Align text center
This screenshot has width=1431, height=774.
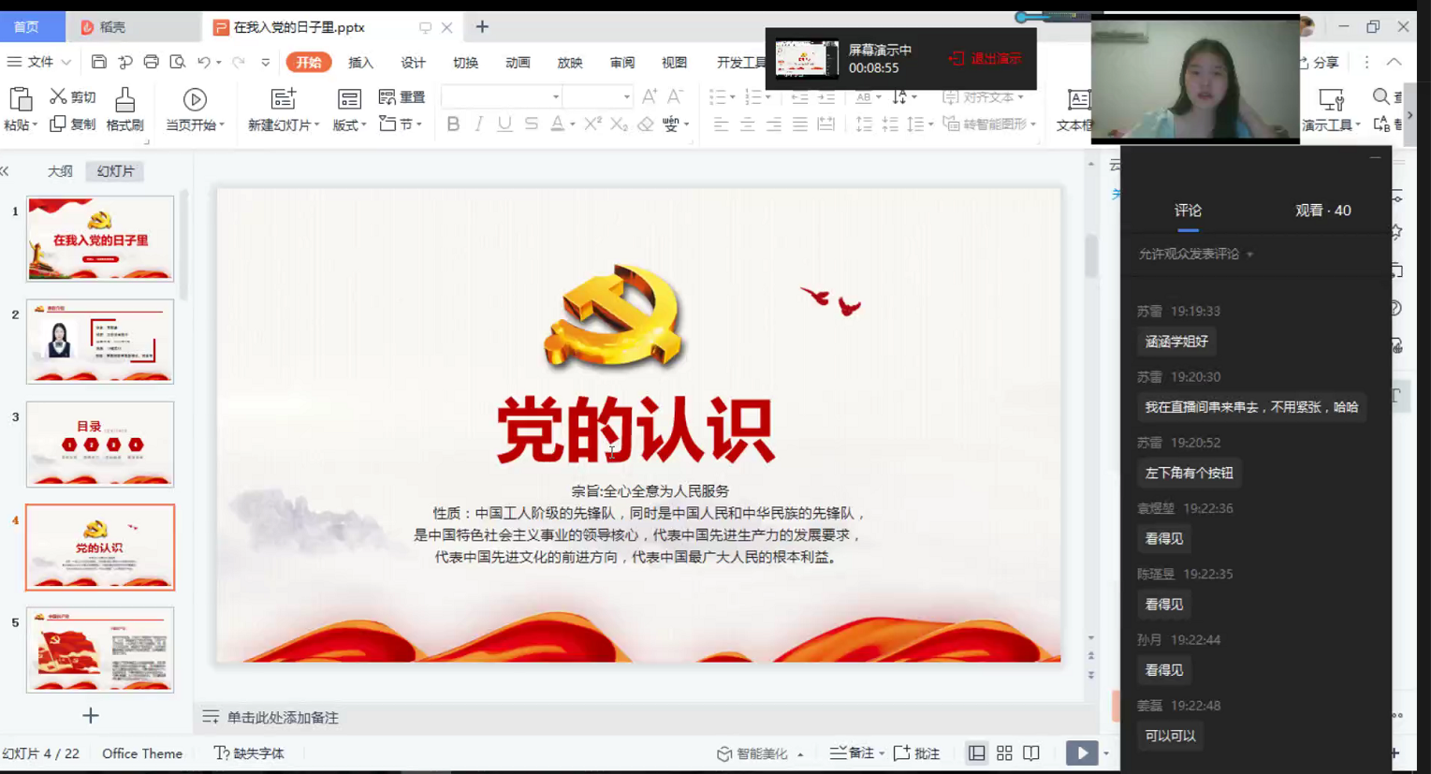click(747, 124)
